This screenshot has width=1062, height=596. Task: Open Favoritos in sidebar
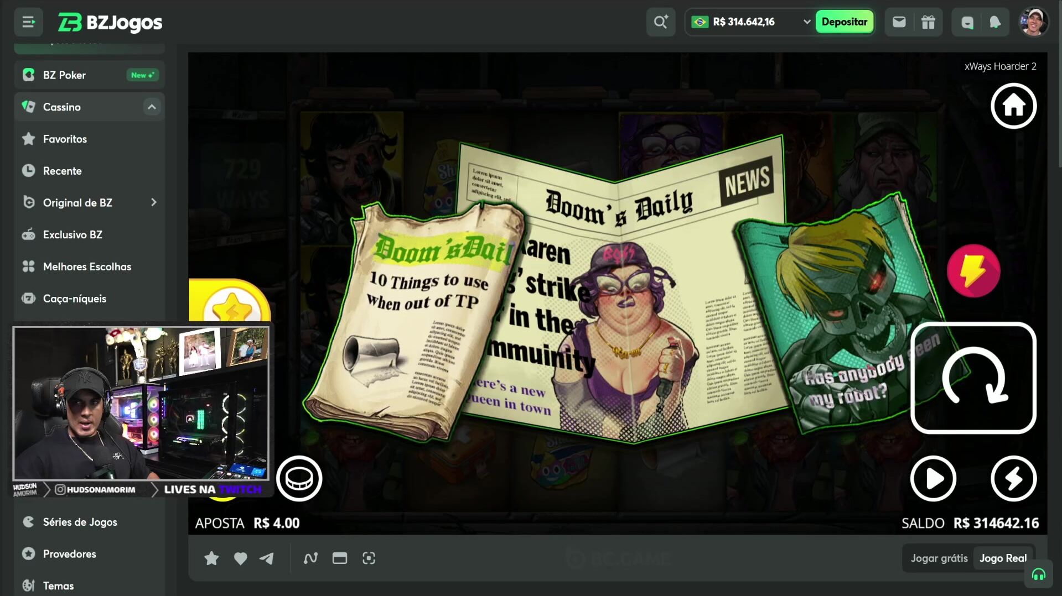89,139
